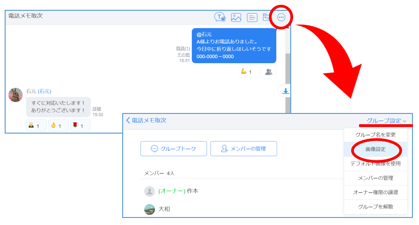This screenshot has height=225, width=419.
Task: Select 画像設定 from the menu
Action: point(375,149)
